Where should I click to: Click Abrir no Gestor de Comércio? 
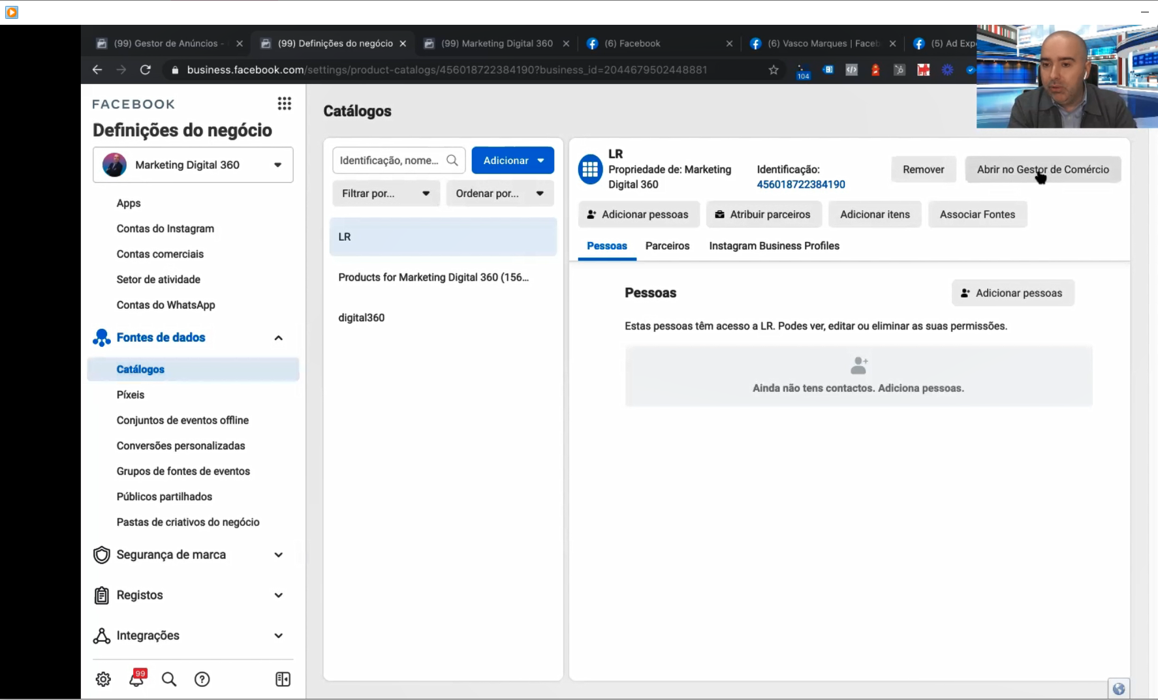(1042, 169)
